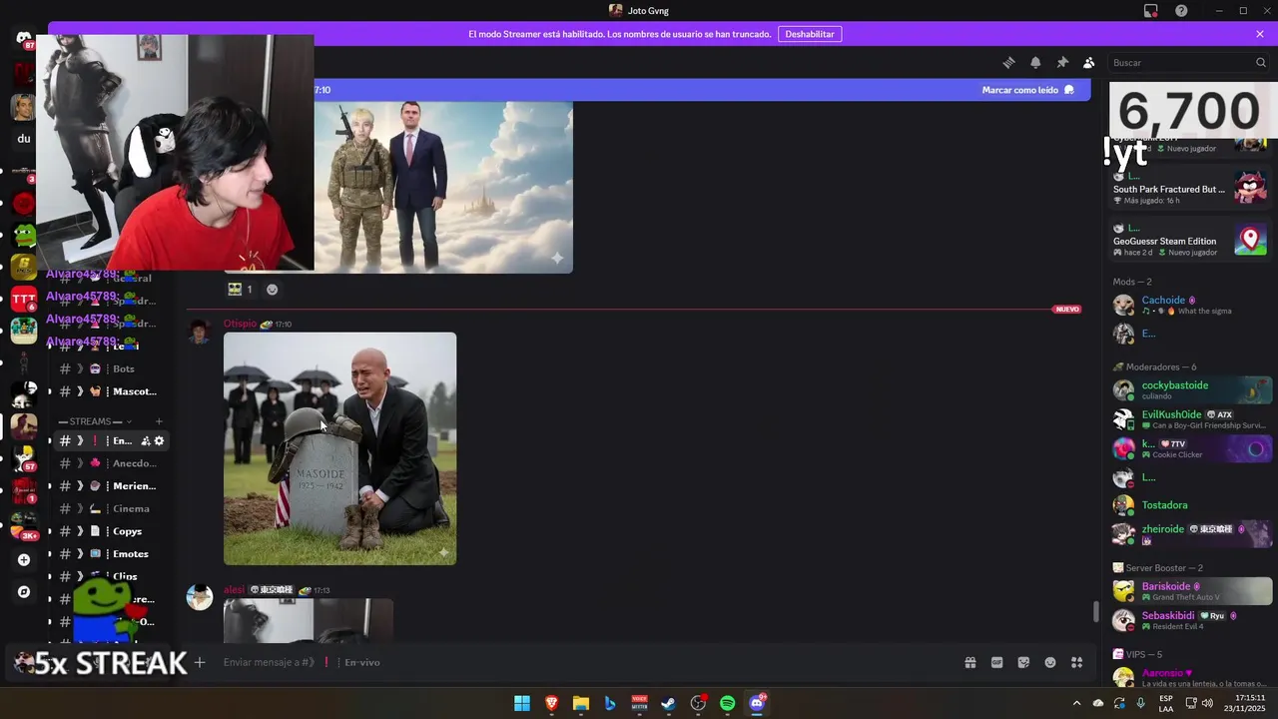Click the search magnifier icon
The height and width of the screenshot is (719, 1278).
tap(1261, 62)
